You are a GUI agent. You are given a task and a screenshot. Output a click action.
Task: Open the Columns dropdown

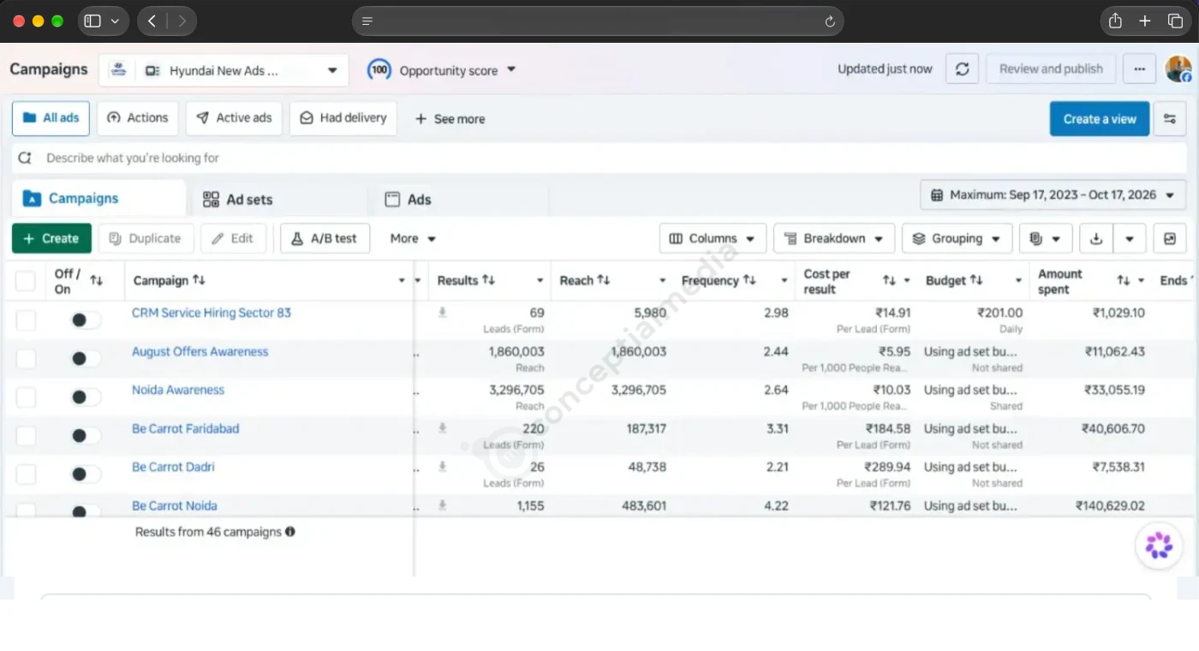tap(712, 238)
